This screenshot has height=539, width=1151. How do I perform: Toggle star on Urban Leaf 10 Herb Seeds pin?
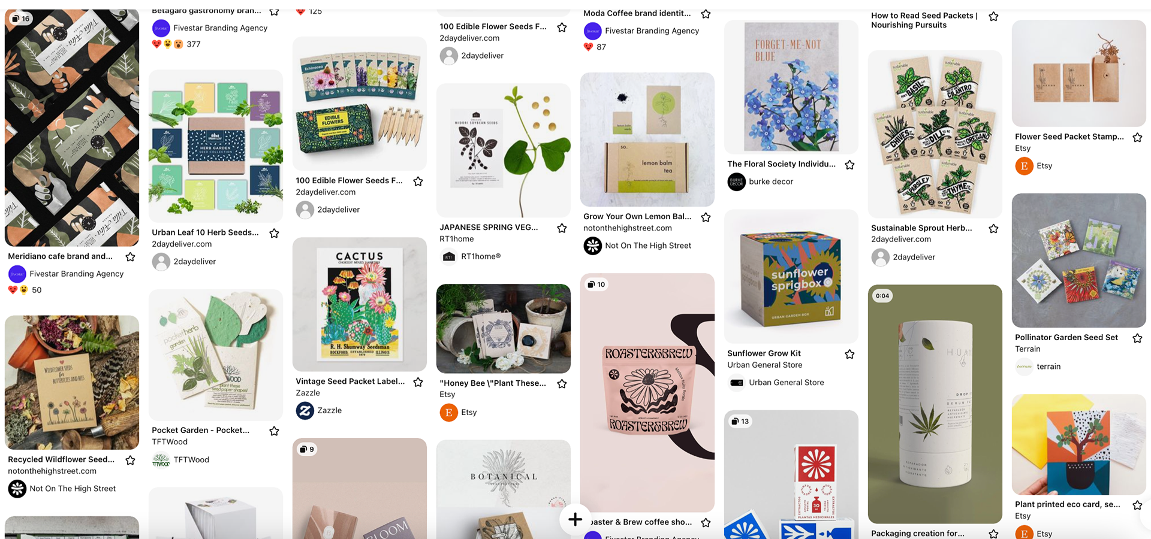274,233
